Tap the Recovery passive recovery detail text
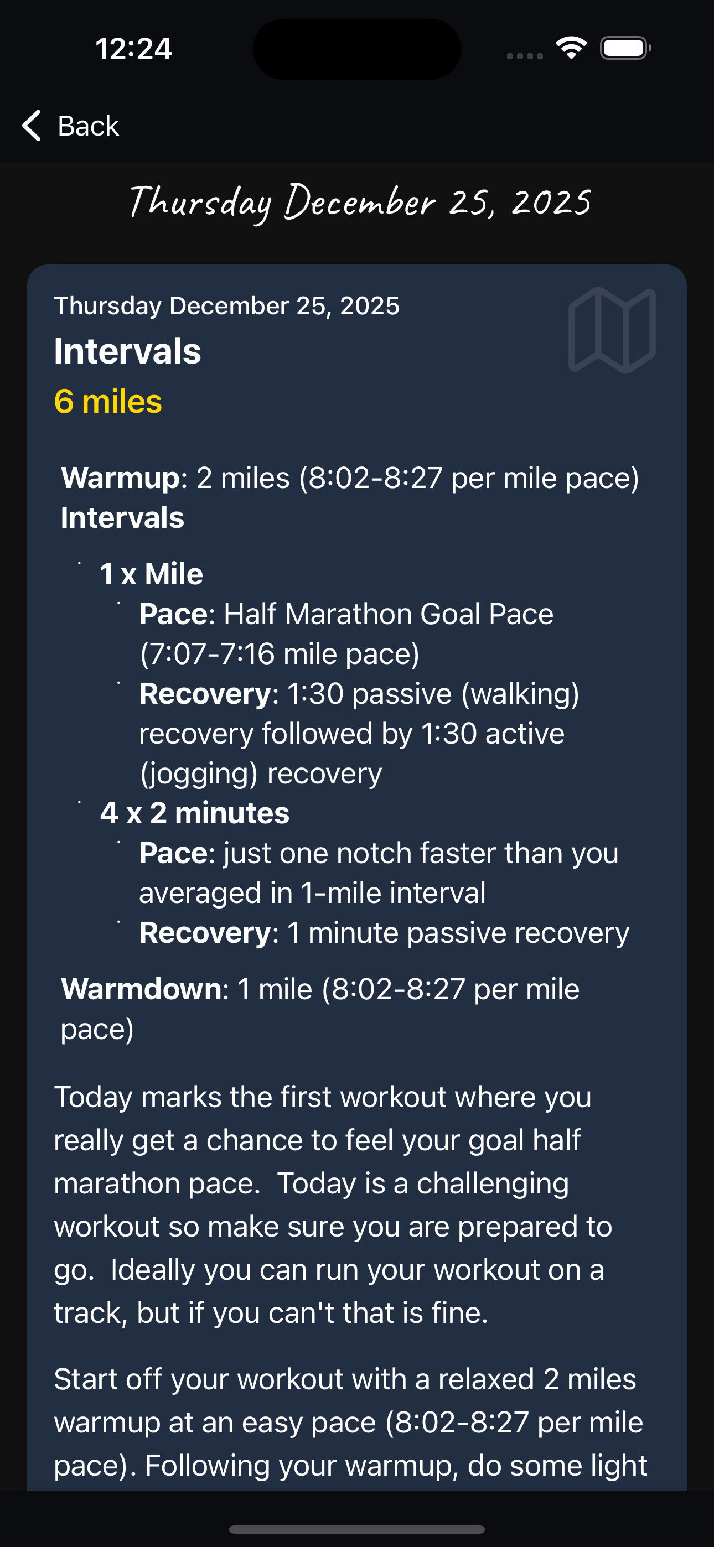Image resolution: width=714 pixels, height=1547 pixels. coord(382,931)
